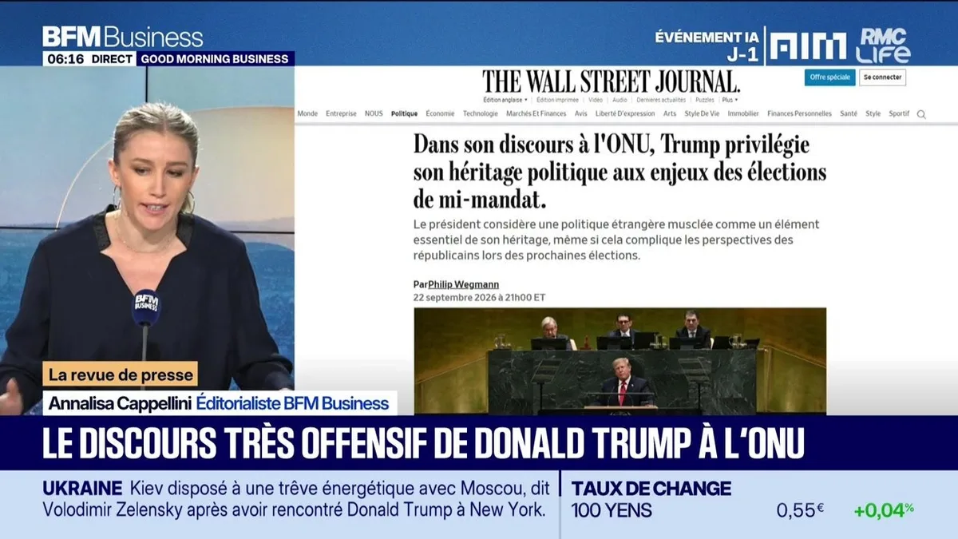Open the Style De Vie section
This screenshot has width=958, height=539.
coord(702,113)
